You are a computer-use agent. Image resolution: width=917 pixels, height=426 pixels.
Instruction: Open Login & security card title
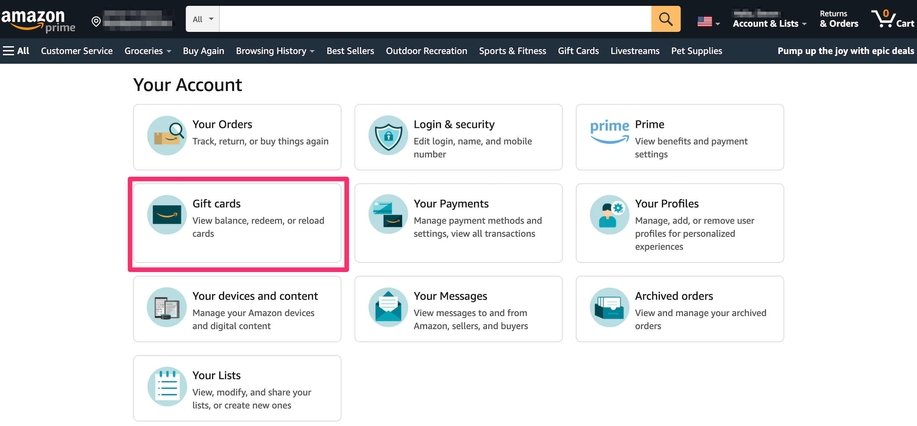[454, 125]
